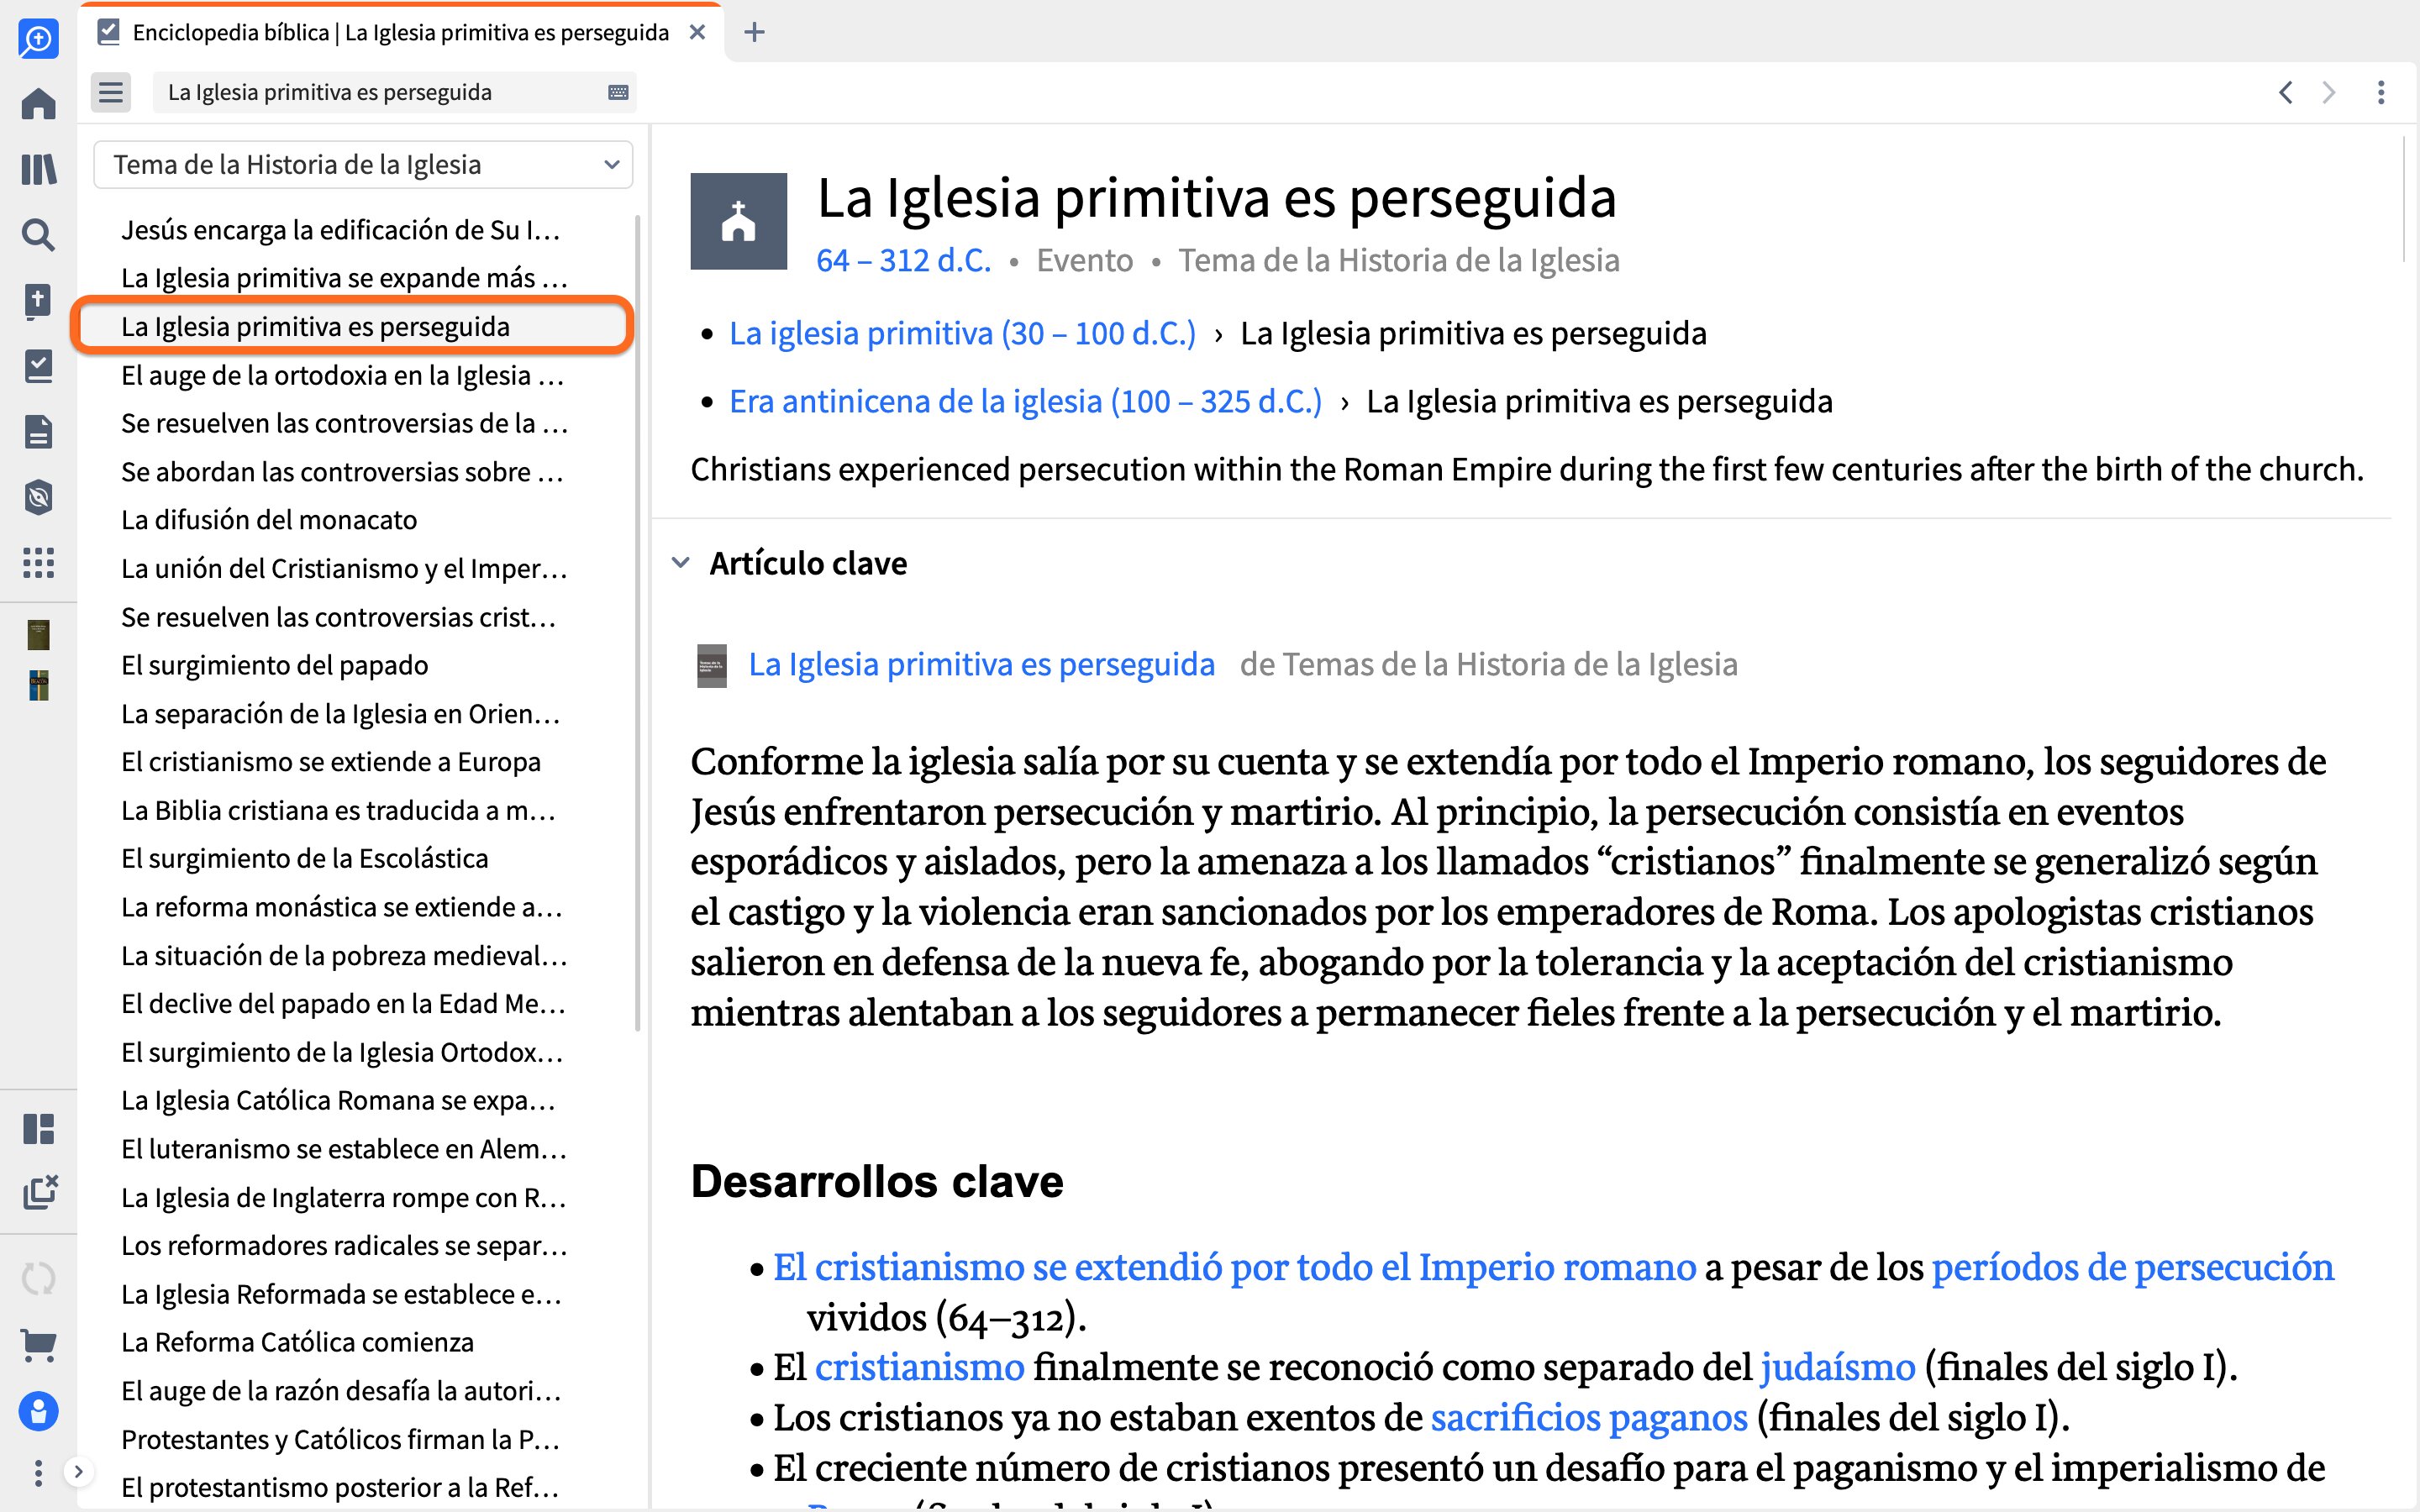Image resolution: width=2420 pixels, height=1512 pixels.
Task: Open La Iglesia primitiva es perseguida article link
Action: tap(981, 664)
